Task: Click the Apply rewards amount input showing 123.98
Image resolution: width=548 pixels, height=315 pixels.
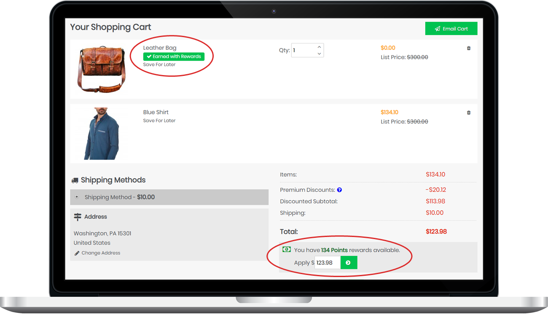Action: 327,262
